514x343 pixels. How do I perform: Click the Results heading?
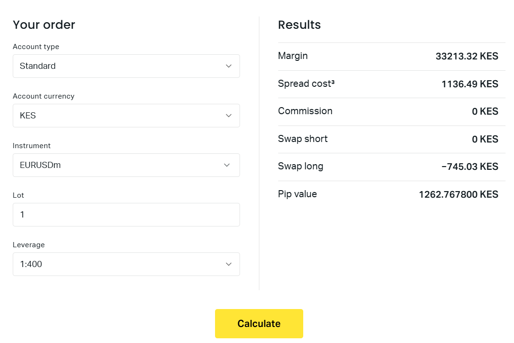pyautogui.click(x=299, y=25)
